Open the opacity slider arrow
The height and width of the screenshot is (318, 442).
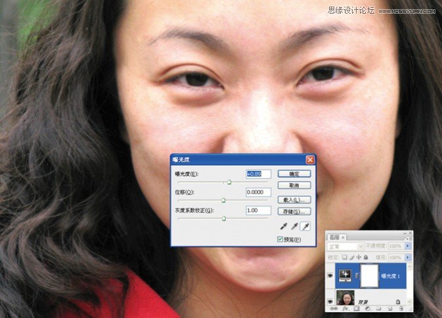408,246
